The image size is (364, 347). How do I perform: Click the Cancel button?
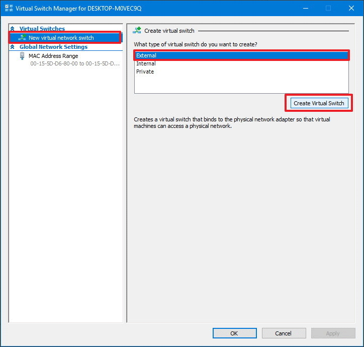[284, 333]
